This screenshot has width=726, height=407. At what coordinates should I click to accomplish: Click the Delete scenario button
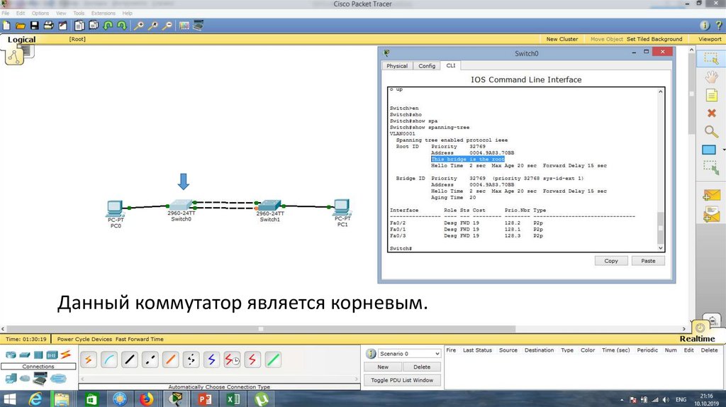coord(422,367)
